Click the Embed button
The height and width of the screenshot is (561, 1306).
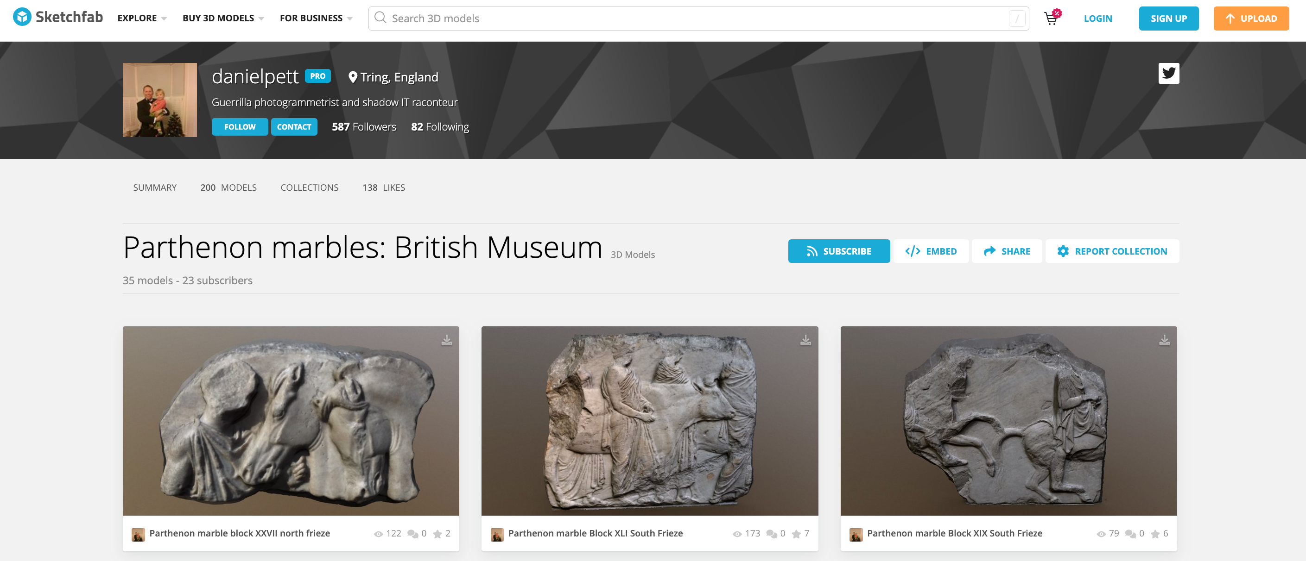931,251
